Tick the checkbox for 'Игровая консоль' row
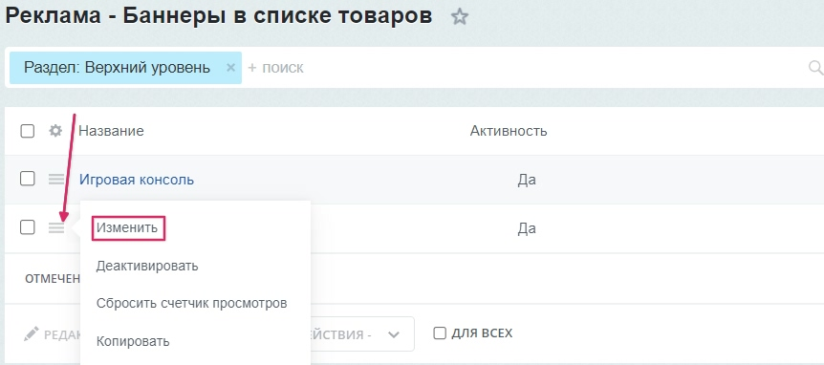824x365 pixels. 28,179
